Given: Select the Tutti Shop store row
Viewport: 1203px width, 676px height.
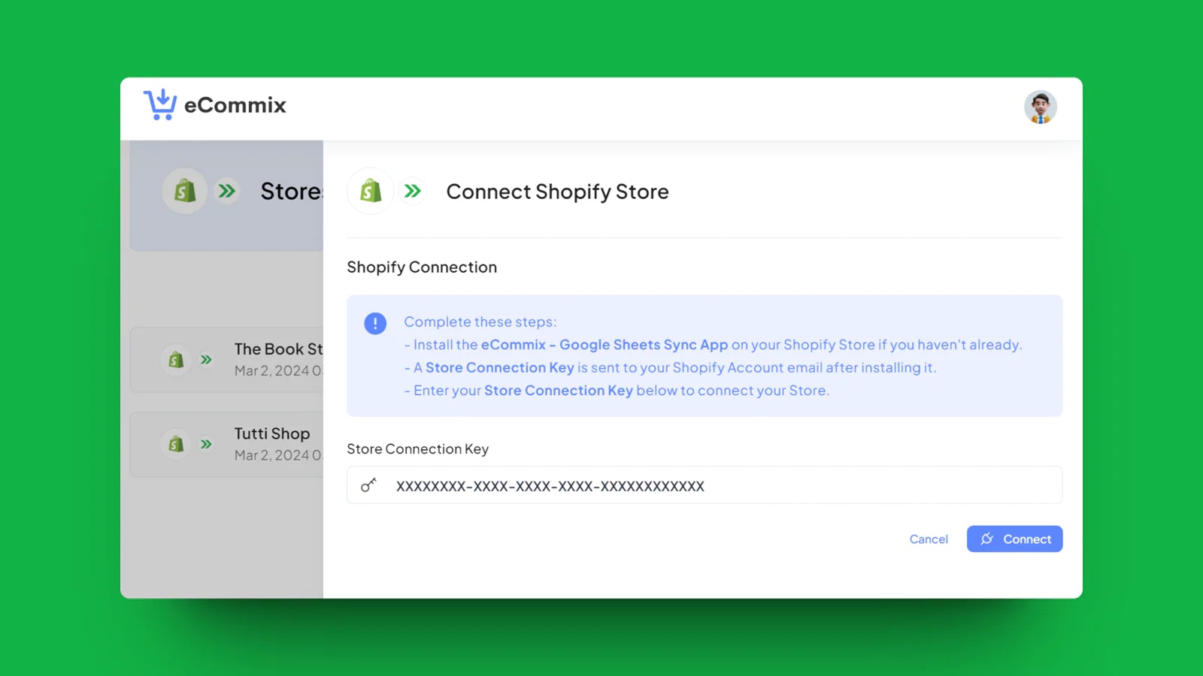Looking at the screenshot, I should coord(226,444).
